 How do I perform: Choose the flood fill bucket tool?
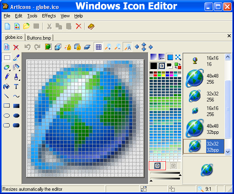tap(6, 86)
